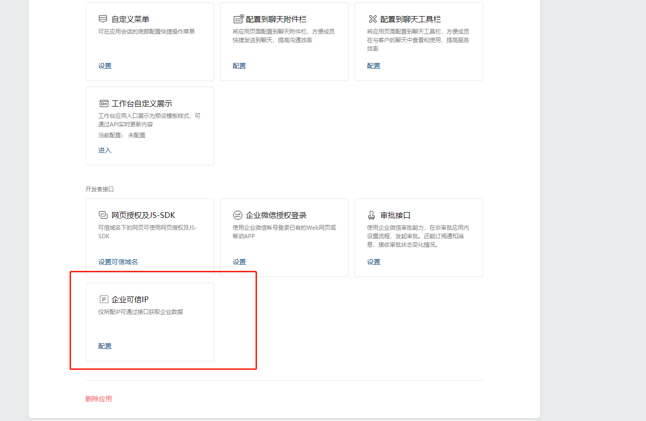Open 配置 for 配置到聊天工具栏
Image resolution: width=646 pixels, height=421 pixels.
[374, 66]
